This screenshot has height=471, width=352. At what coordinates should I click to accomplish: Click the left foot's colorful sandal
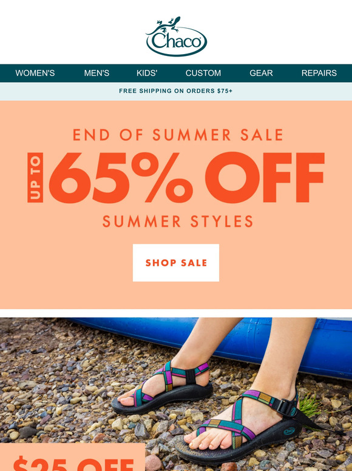click(x=163, y=389)
